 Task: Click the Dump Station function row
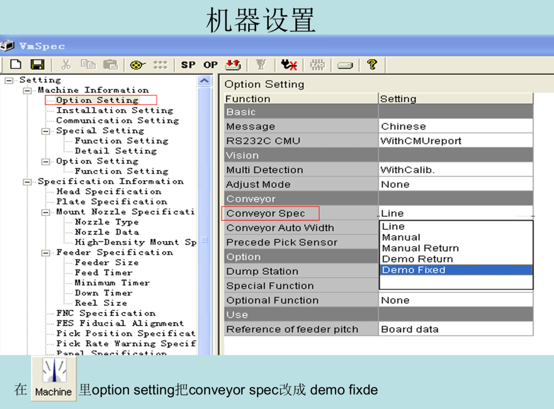[301, 271]
